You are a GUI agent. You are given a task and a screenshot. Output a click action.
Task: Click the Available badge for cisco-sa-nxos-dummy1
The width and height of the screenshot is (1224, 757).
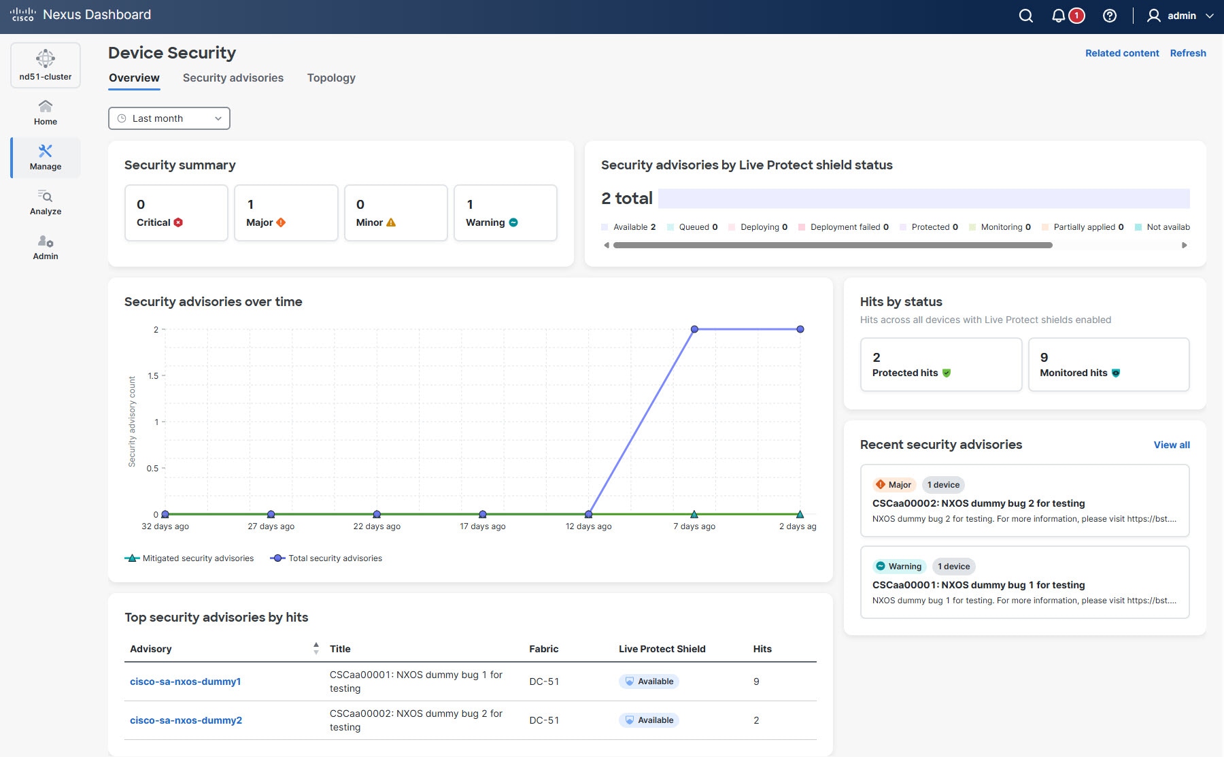pyautogui.click(x=649, y=682)
